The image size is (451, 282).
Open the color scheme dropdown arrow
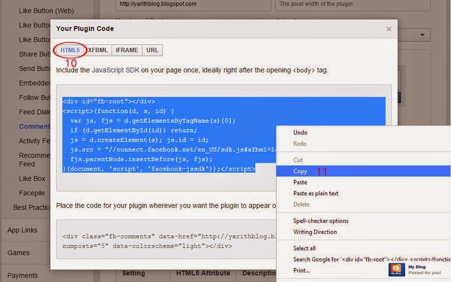tap(422, 35)
